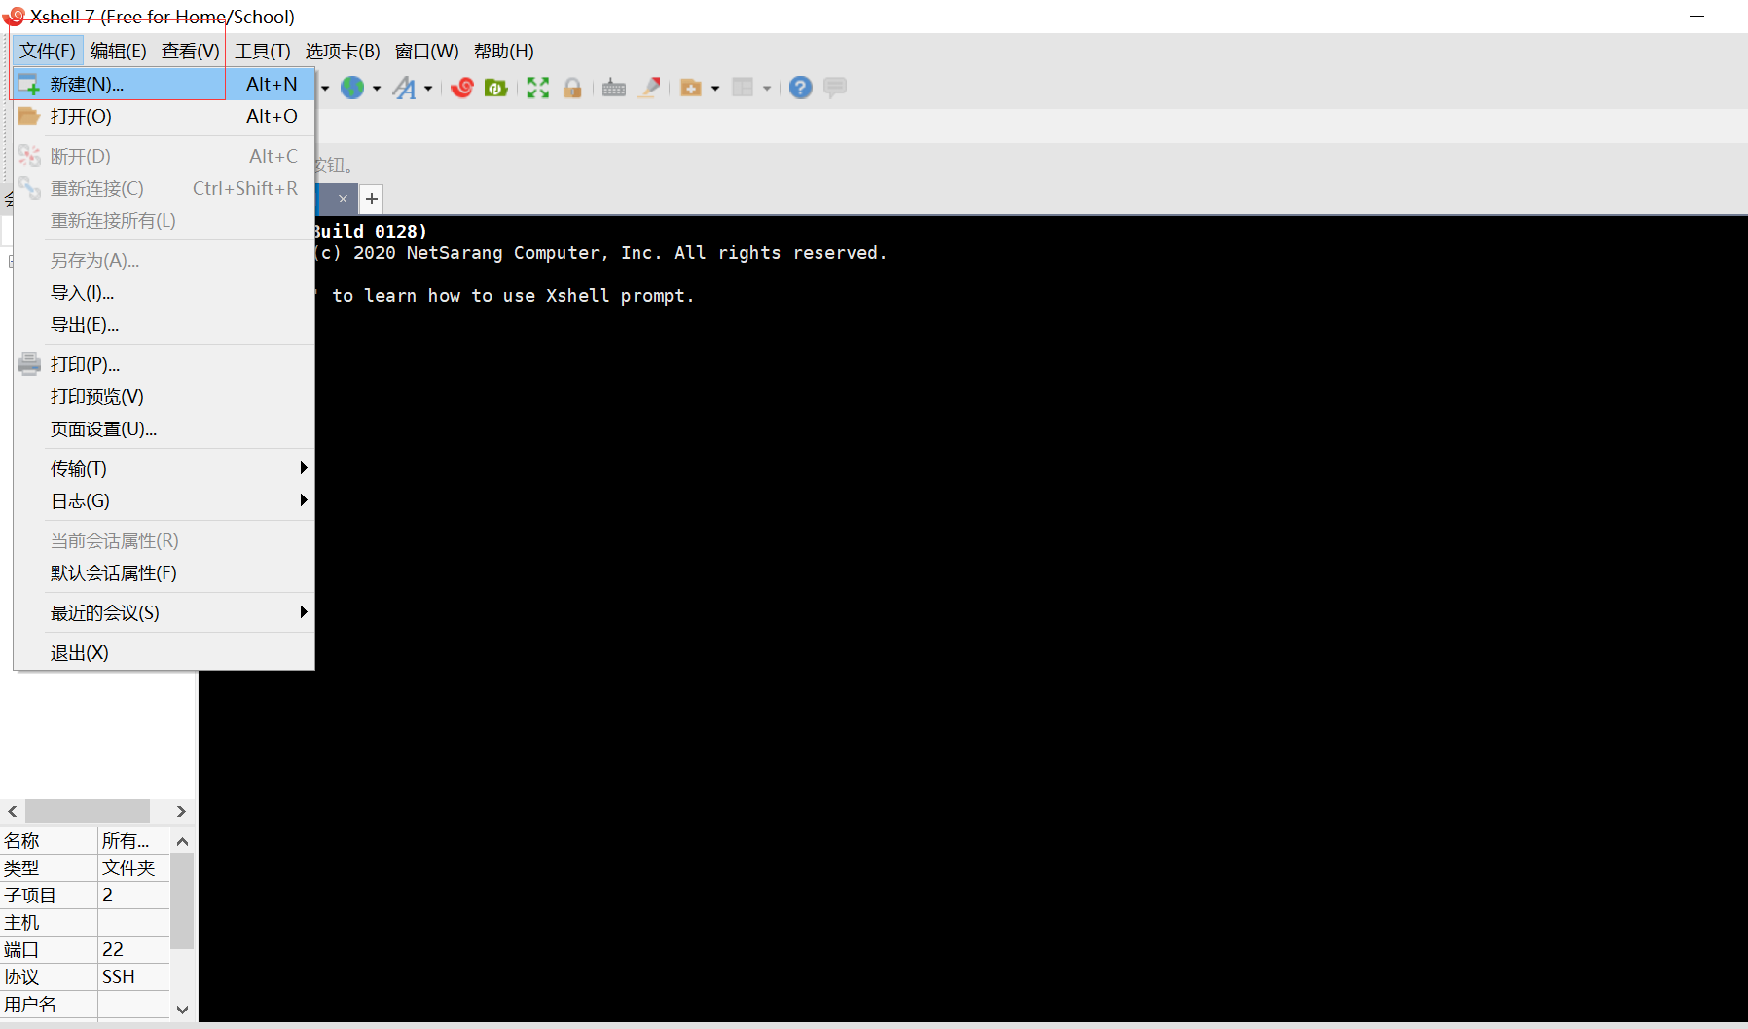Open the 窗口(W) menu
The image size is (1748, 1029).
click(427, 51)
